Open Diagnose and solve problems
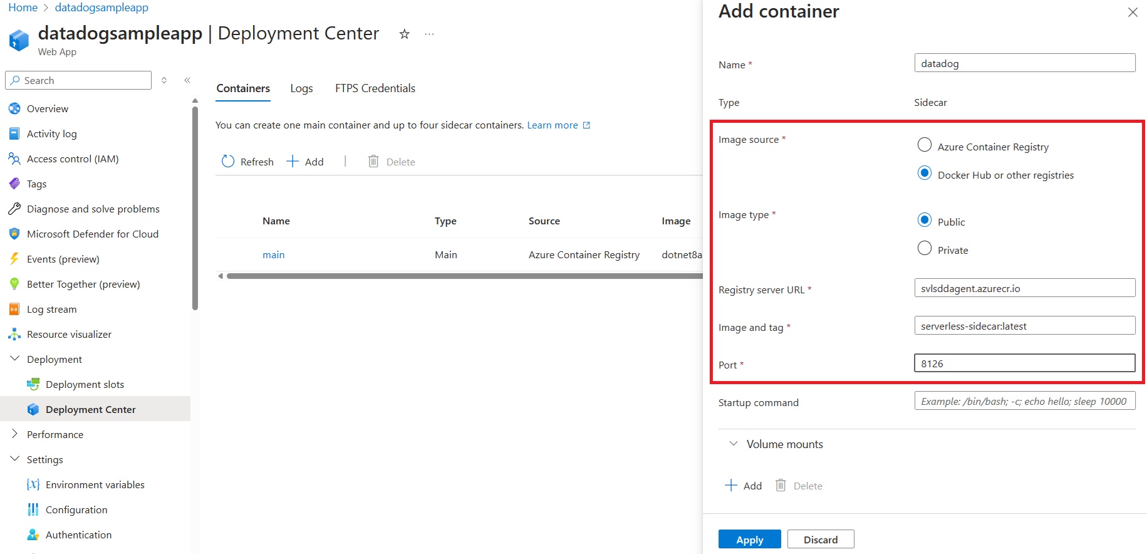Image resolution: width=1147 pixels, height=554 pixels. click(x=93, y=209)
